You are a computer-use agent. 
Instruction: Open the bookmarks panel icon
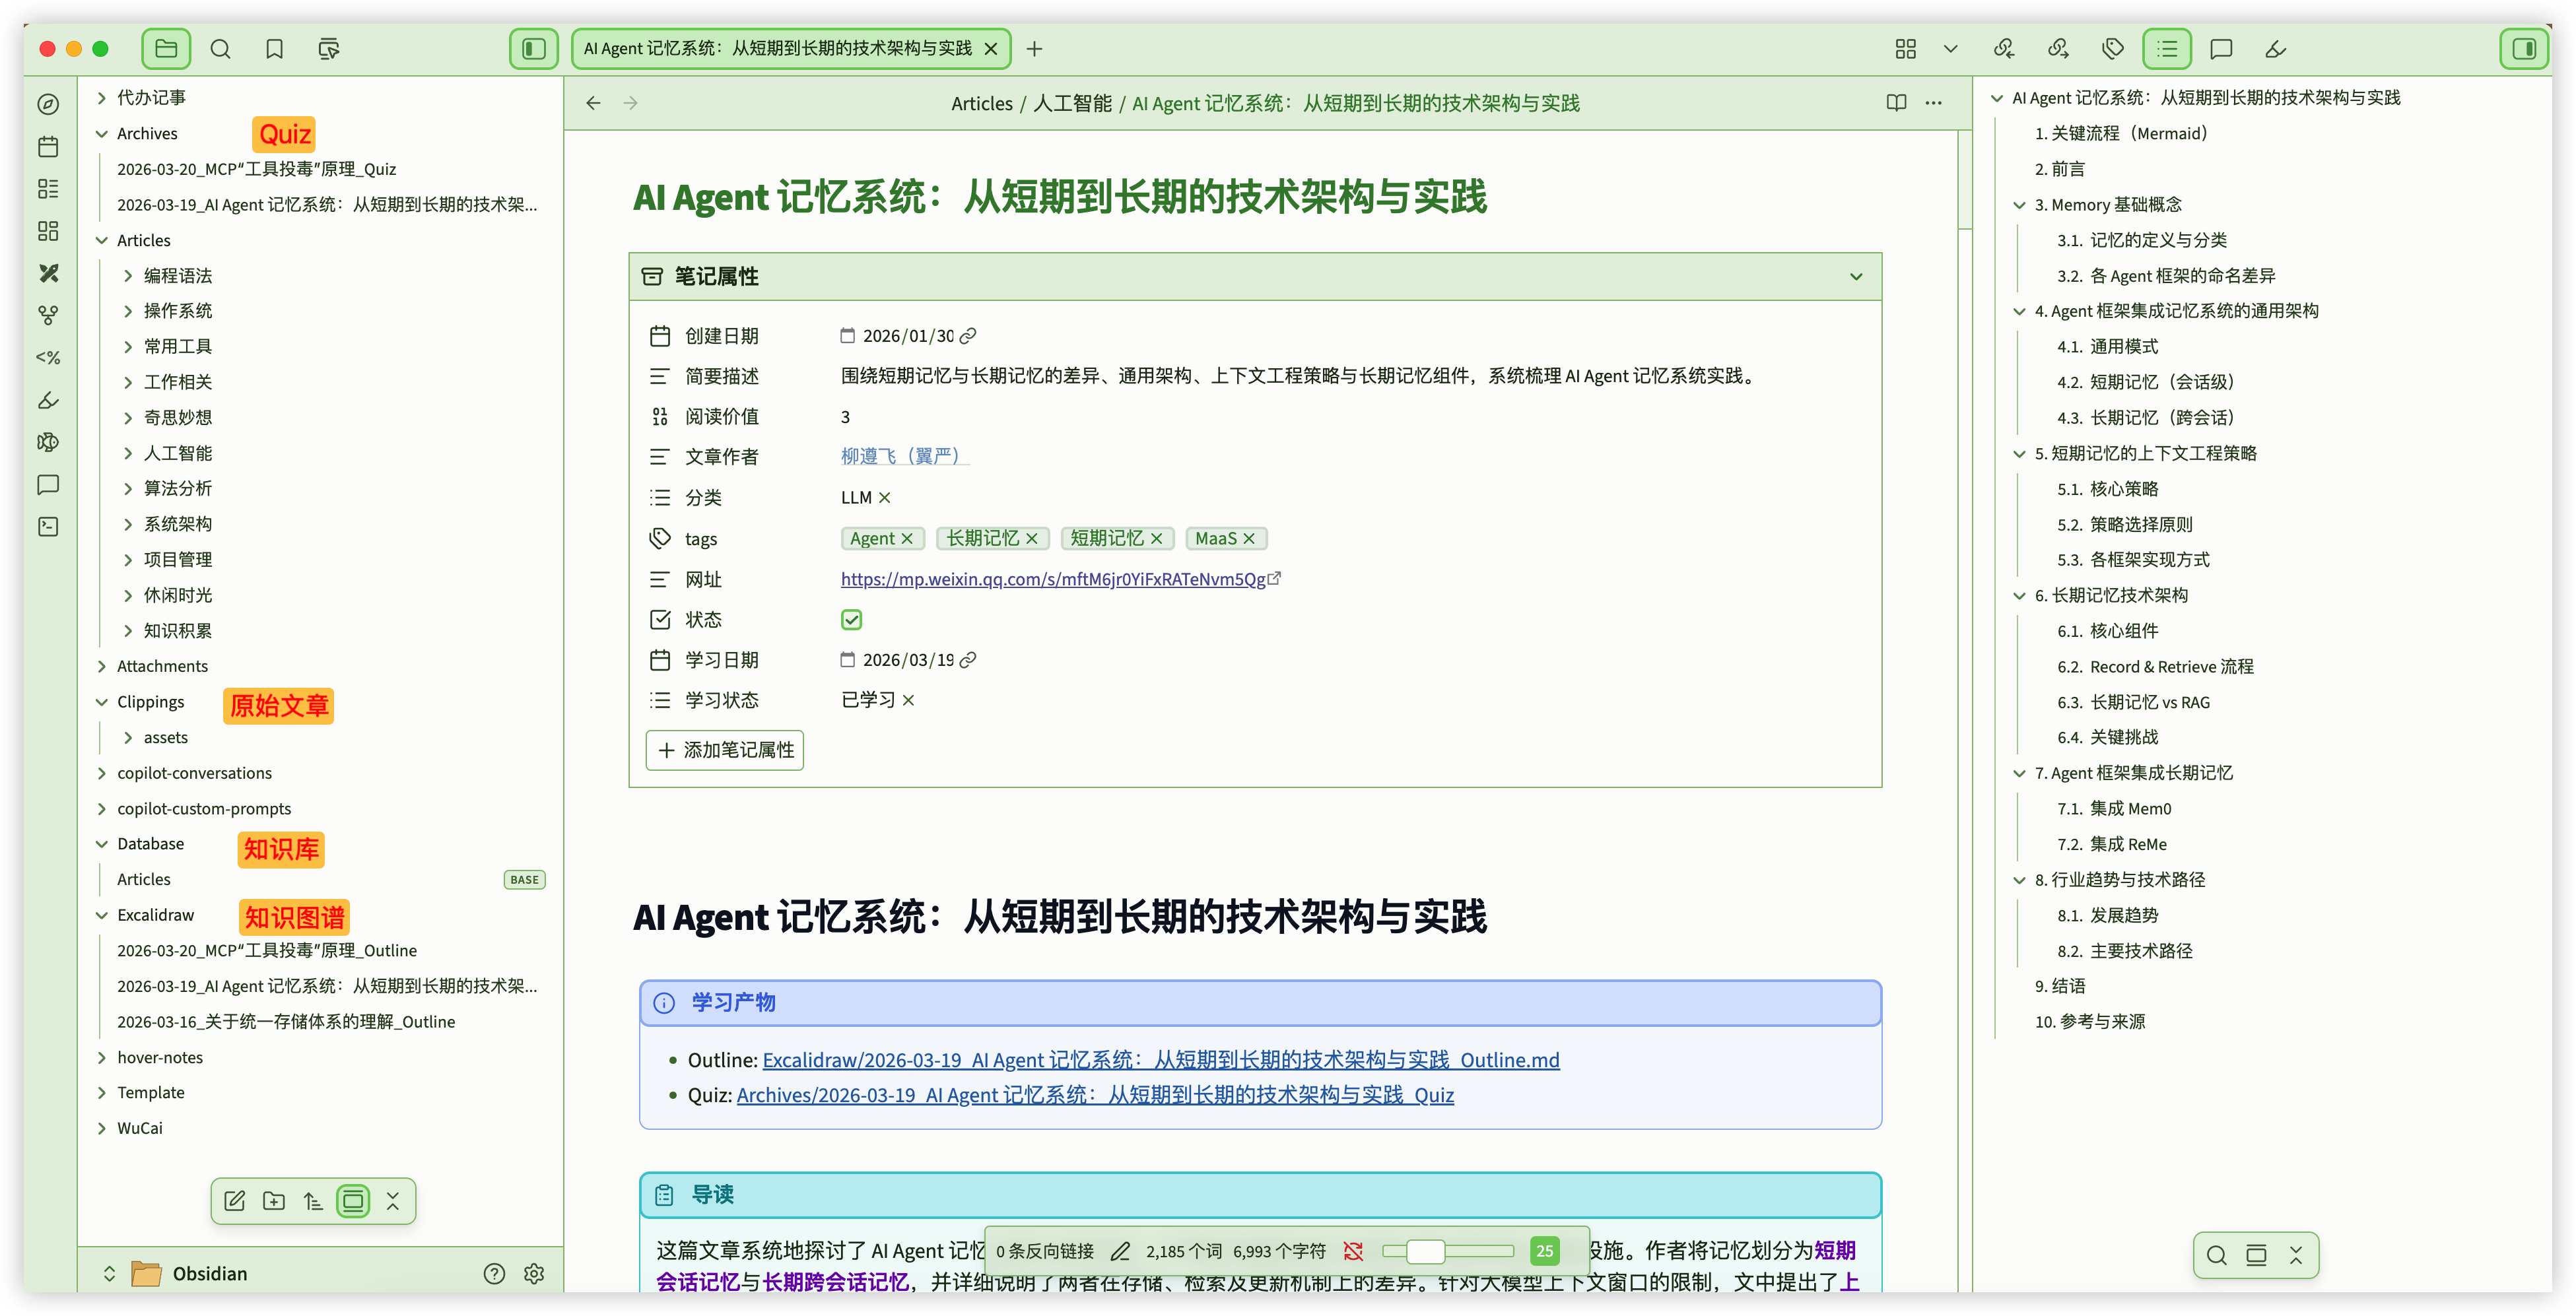(274, 49)
